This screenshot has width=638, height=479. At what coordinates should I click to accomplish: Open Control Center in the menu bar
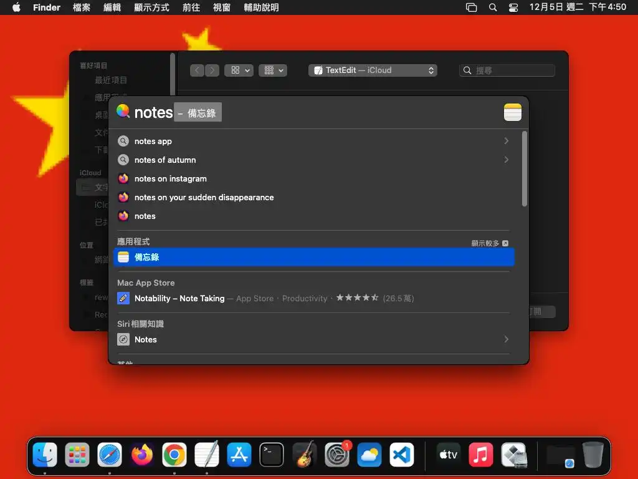click(513, 7)
